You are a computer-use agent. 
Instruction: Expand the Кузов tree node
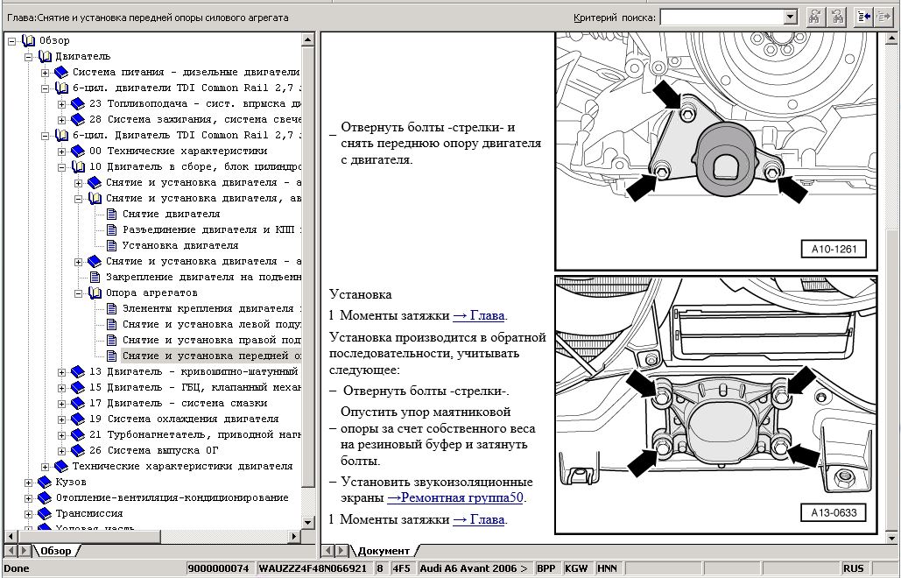pos(28,483)
